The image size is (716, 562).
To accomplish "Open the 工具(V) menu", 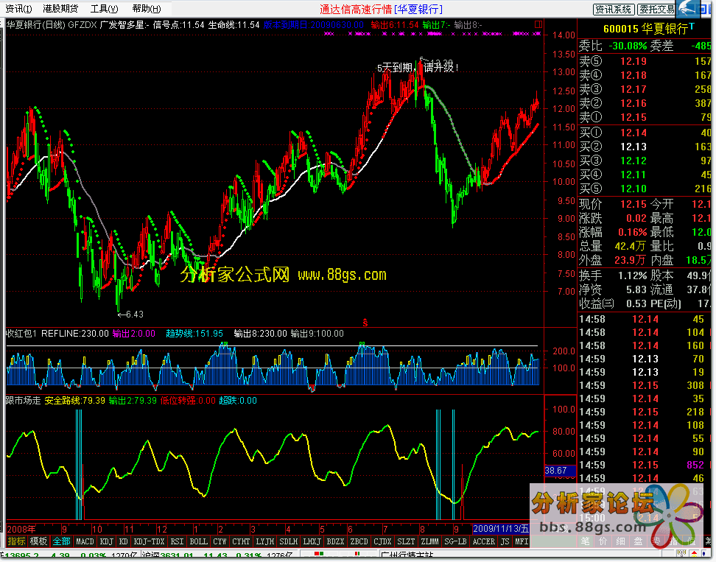I will [x=104, y=9].
